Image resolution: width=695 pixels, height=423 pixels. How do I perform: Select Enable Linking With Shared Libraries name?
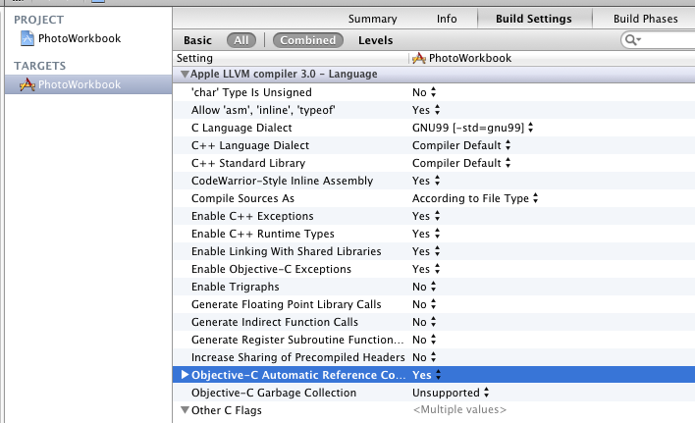pyautogui.click(x=286, y=251)
